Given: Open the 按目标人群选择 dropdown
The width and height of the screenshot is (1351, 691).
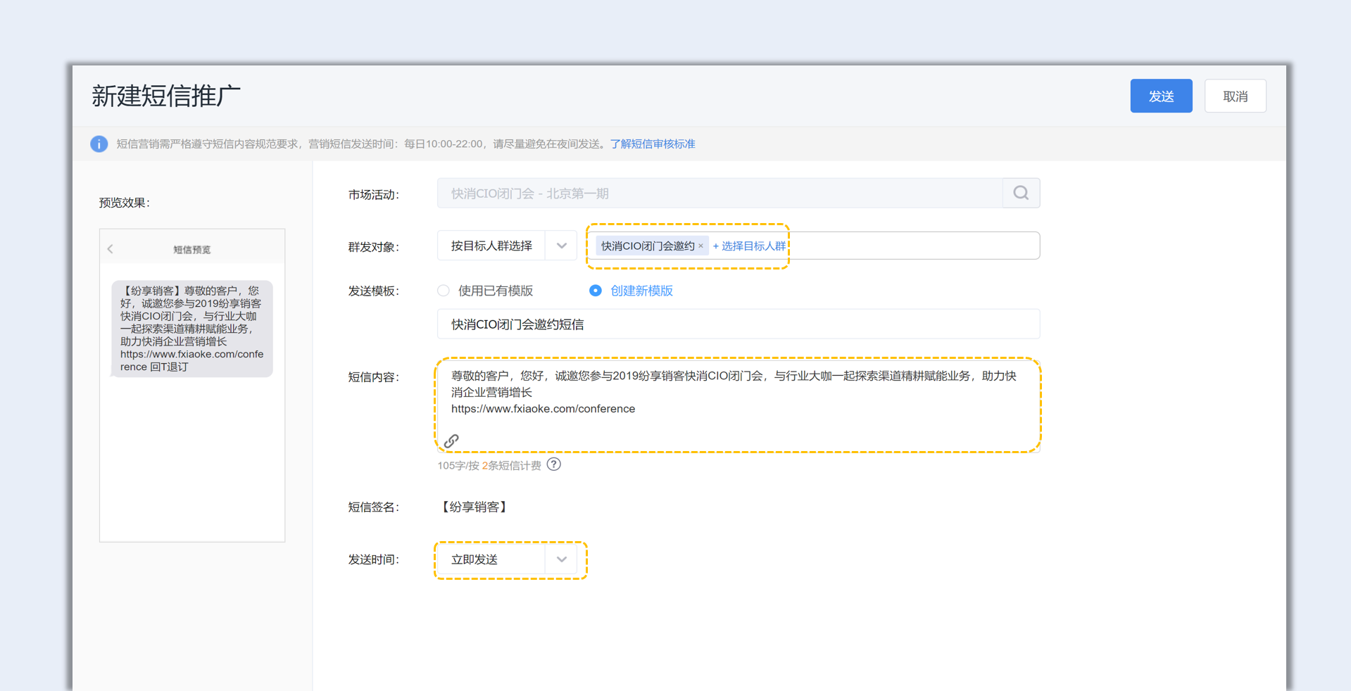Looking at the screenshot, I should pyautogui.click(x=507, y=246).
